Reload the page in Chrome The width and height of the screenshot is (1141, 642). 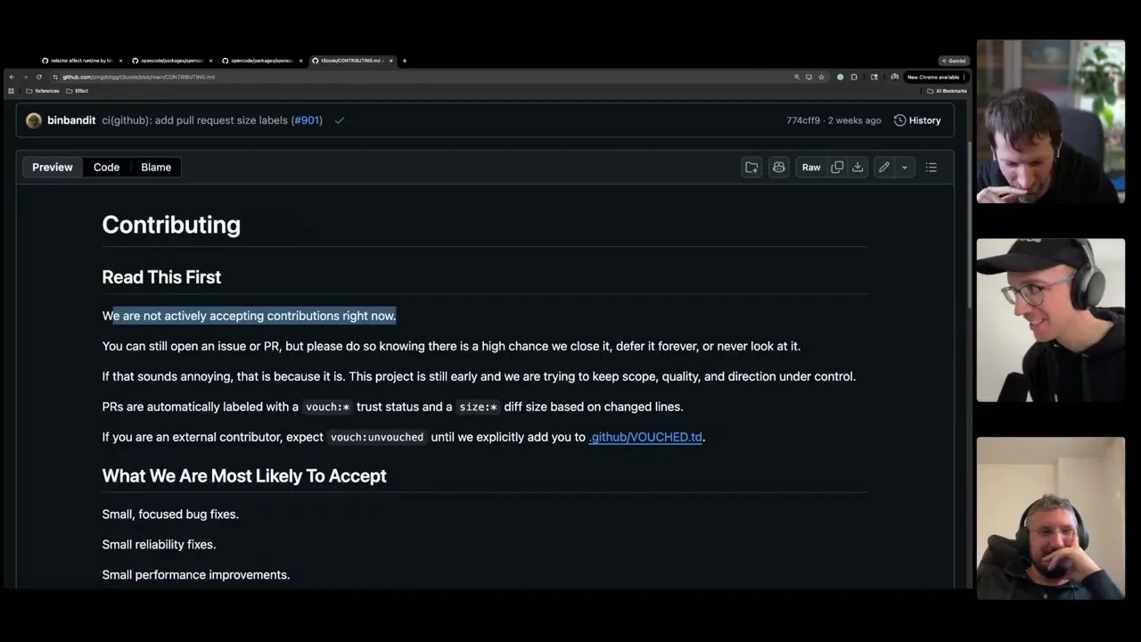point(38,77)
